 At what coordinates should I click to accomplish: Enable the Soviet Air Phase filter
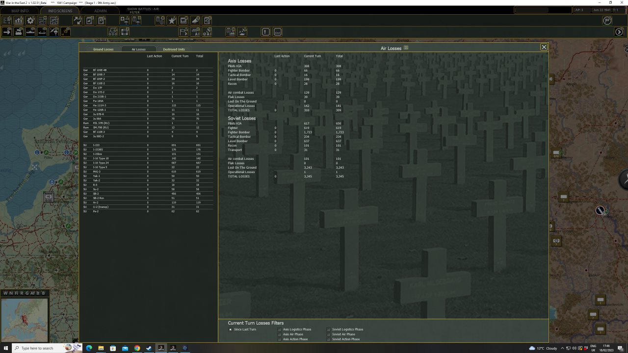click(x=329, y=334)
